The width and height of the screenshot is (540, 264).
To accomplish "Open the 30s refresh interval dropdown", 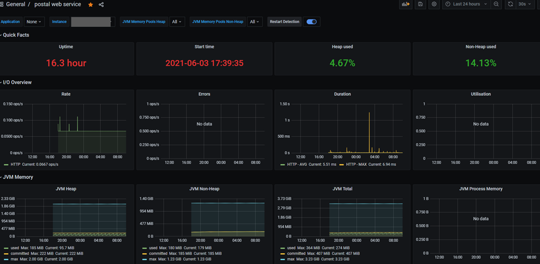I will click(525, 4).
